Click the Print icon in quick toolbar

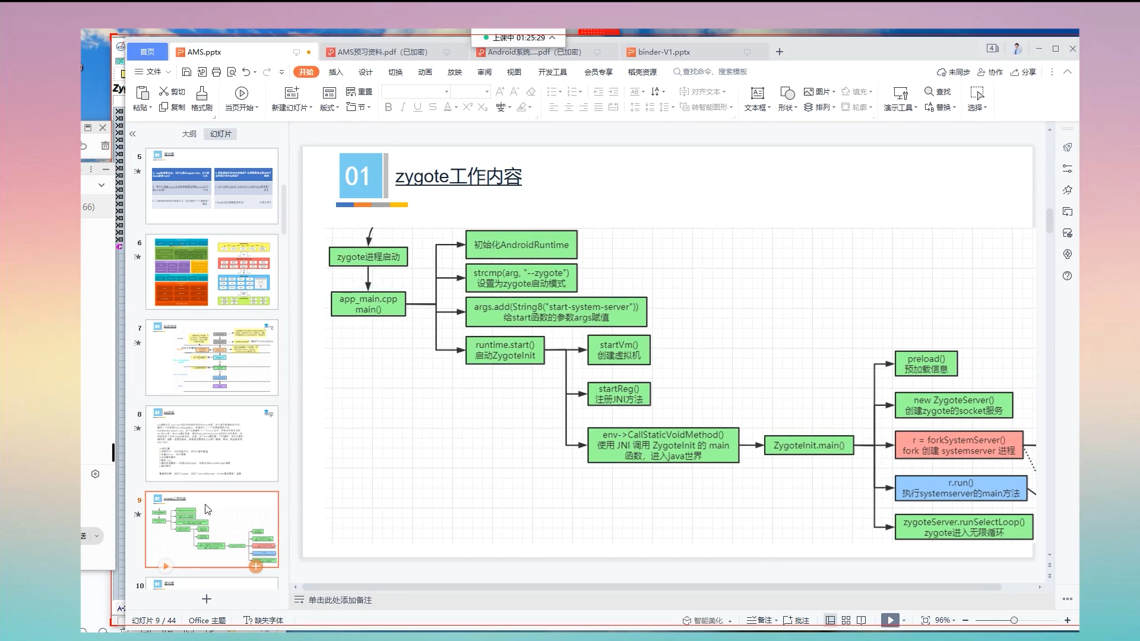216,72
